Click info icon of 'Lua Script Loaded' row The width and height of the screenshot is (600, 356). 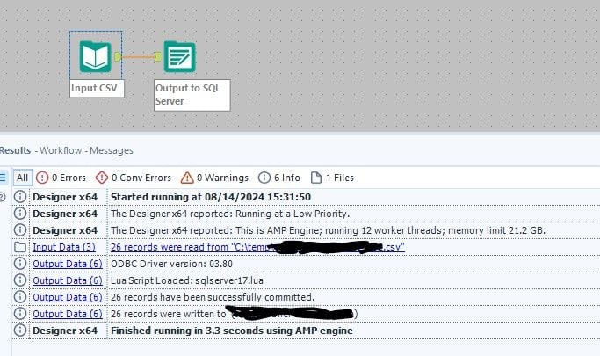(20, 280)
